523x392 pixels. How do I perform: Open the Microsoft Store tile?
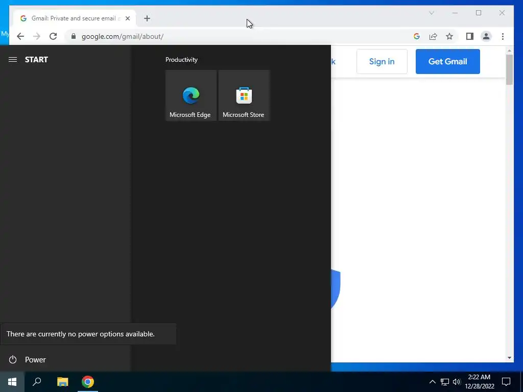coord(244,95)
